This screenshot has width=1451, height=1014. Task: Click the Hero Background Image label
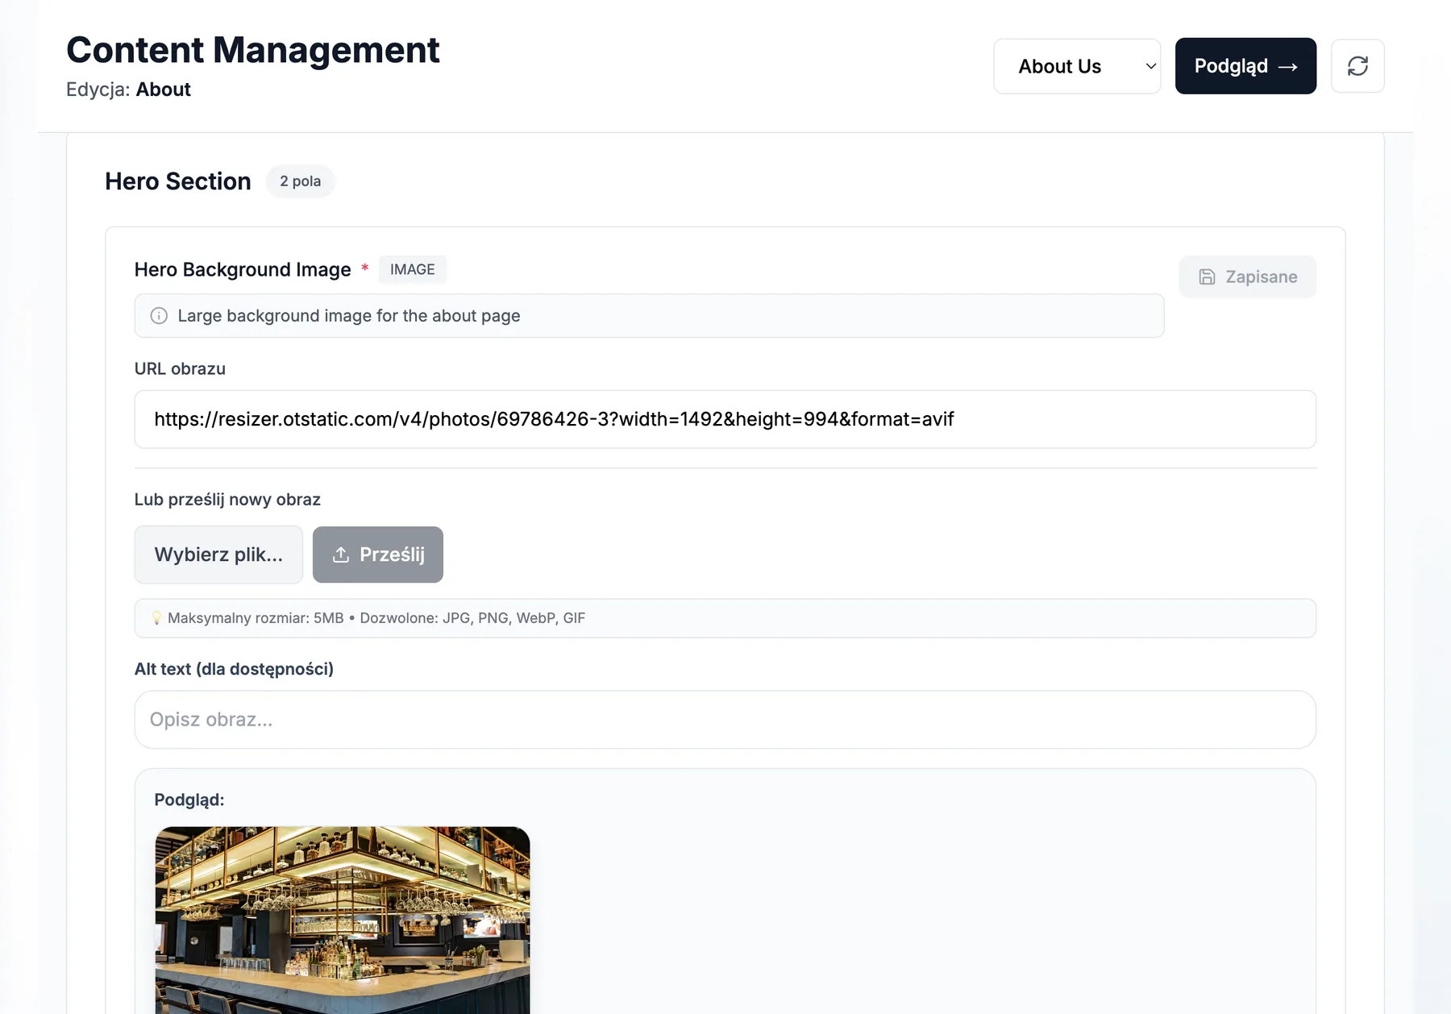(243, 269)
